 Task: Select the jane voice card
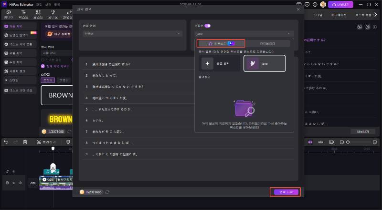[x=265, y=63]
